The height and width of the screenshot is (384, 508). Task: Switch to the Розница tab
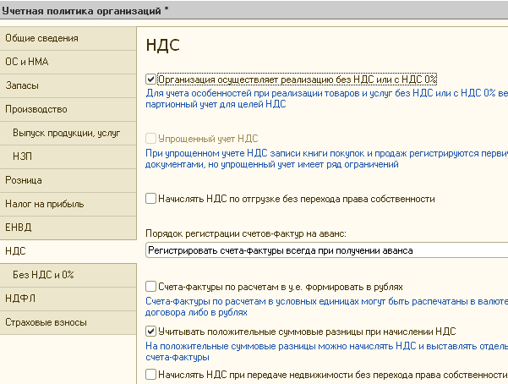pos(68,180)
